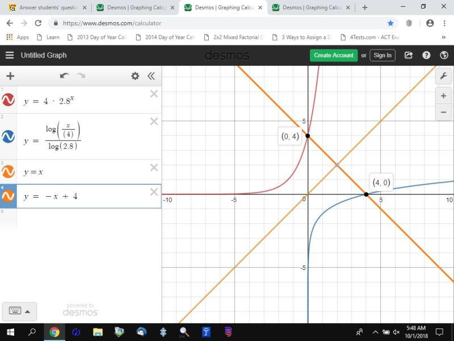Open the Chrome profile icon
This screenshot has height=341, width=454.
pyautogui.click(x=430, y=23)
